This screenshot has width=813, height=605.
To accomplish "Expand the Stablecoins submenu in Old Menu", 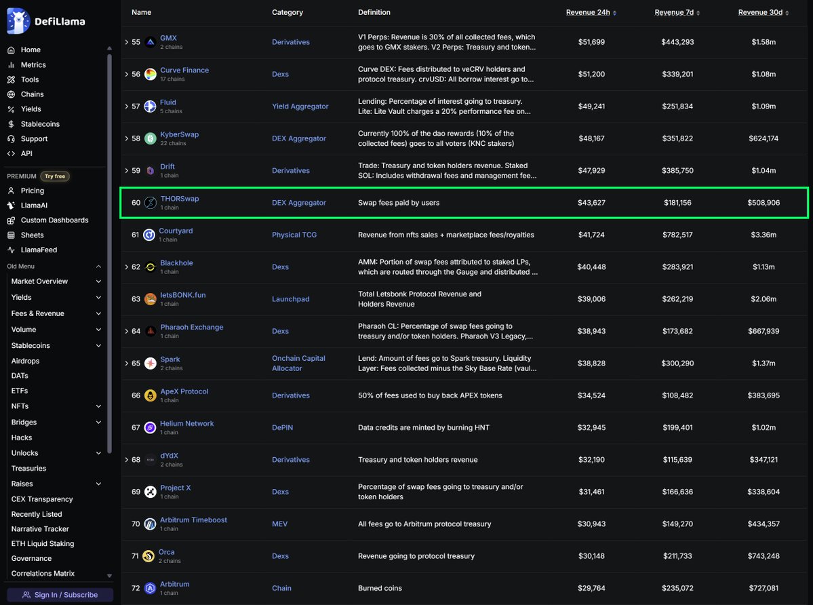I will 98,346.
